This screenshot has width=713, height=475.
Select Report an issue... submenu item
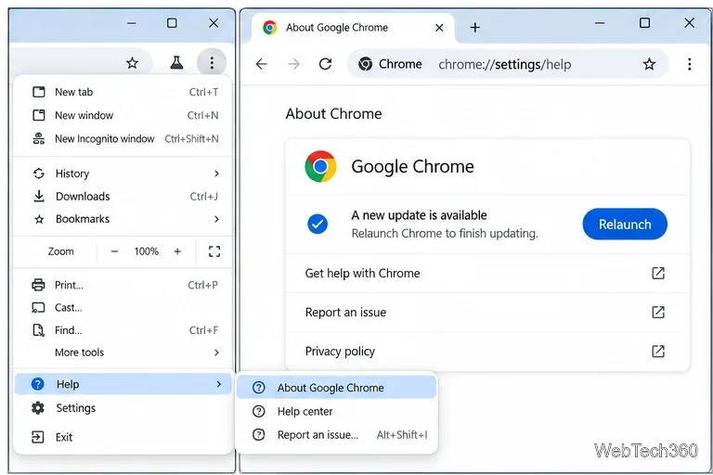[x=336, y=435]
